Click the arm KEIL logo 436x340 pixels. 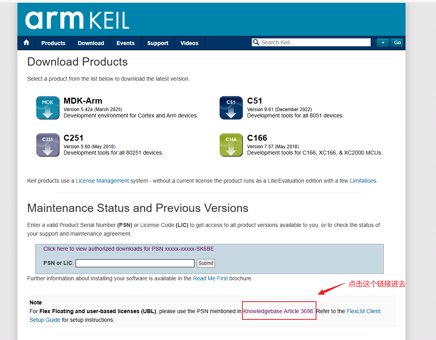point(77,20)
